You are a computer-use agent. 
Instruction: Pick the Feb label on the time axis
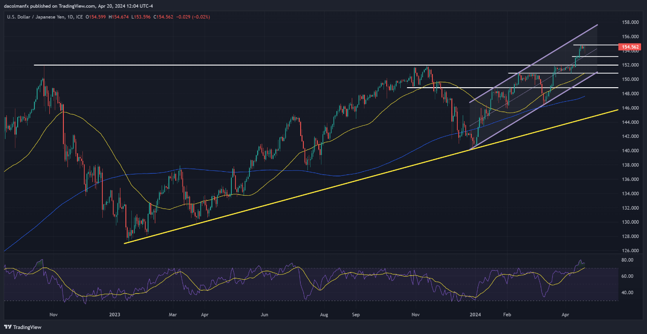pos(507,313)
